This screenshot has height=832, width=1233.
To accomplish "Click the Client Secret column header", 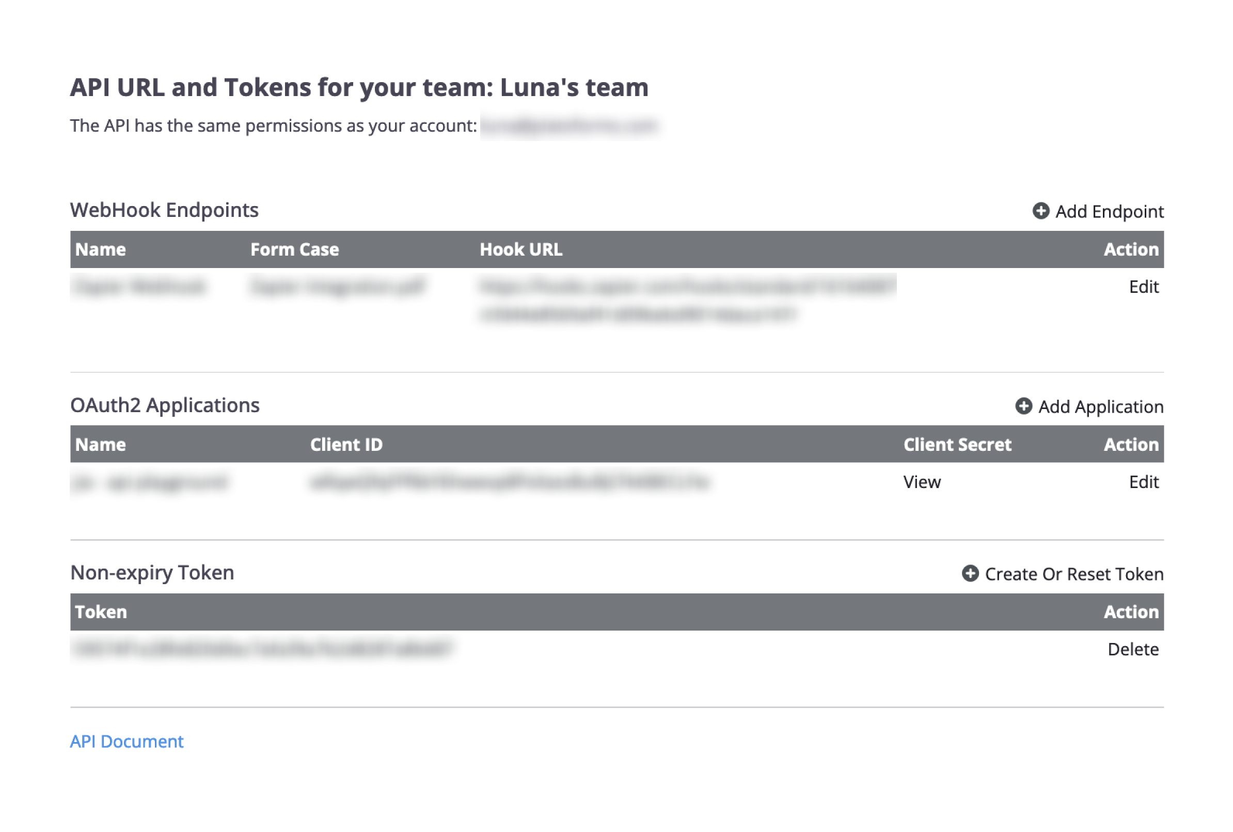I will (x=957, y=445).
